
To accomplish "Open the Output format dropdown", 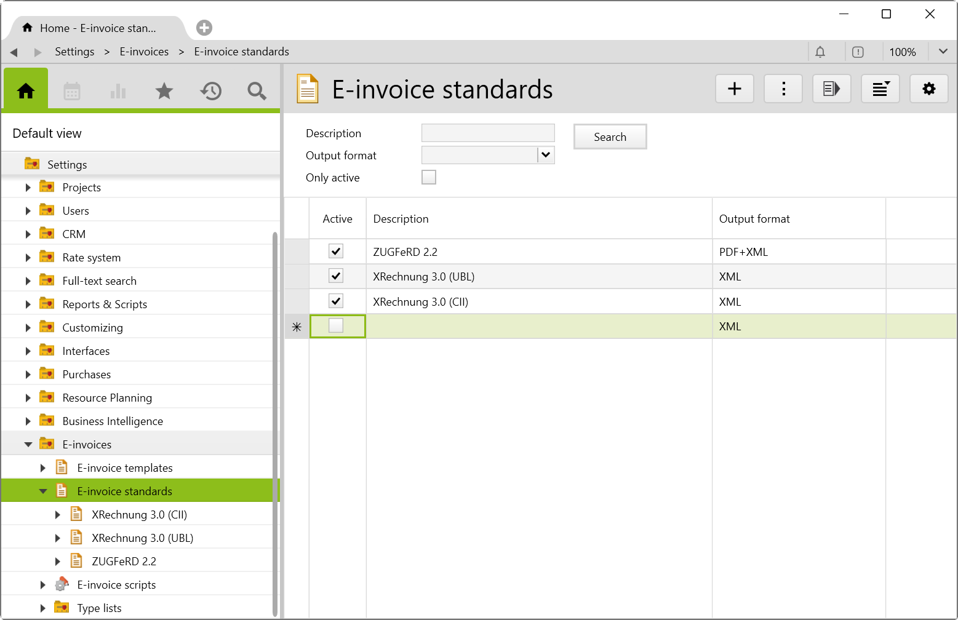I will coord(546,155).
